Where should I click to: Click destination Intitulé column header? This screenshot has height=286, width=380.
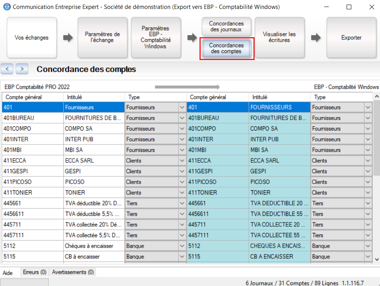point(280,97)
